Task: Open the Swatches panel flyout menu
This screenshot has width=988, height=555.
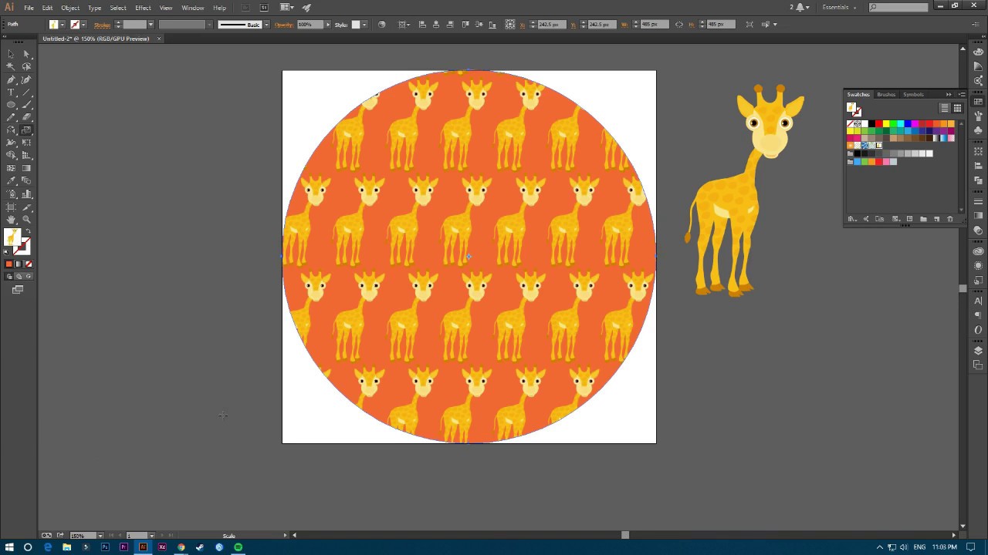Action: coord(962,94)
